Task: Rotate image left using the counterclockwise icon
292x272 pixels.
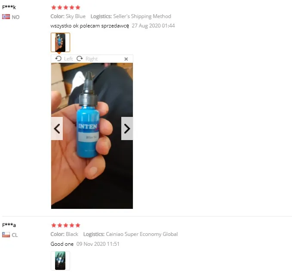Action: tap(58, 58)
